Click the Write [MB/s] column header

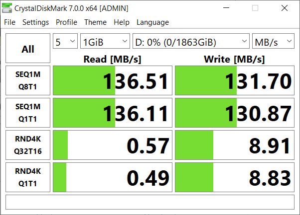point(235,59)
